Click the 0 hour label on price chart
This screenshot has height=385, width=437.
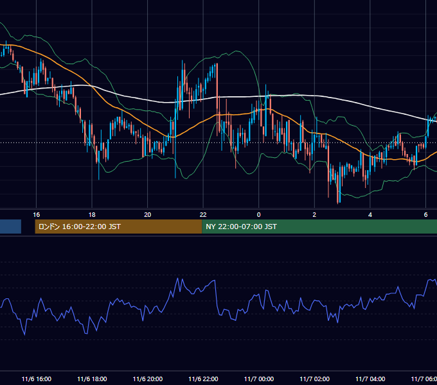click(258, 215)
